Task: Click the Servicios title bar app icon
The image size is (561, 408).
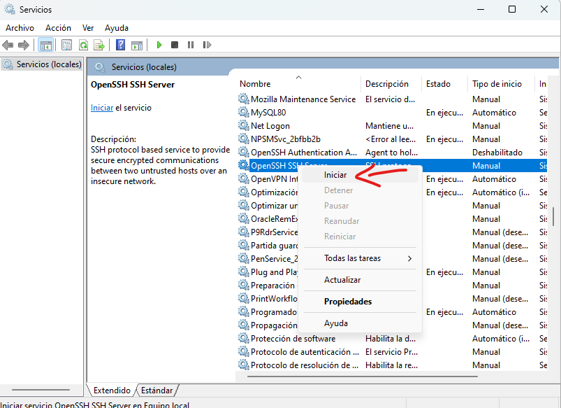Action: click(x=10, y=9)
